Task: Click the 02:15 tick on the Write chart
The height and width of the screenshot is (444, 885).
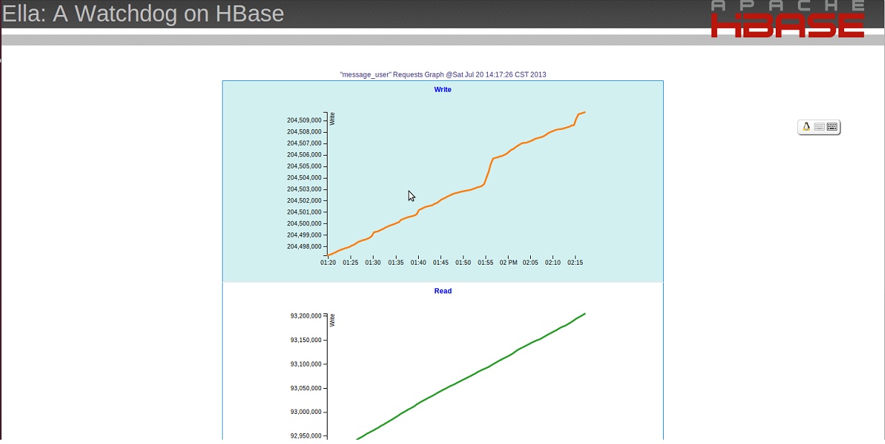Action: (x=575, y=263)
